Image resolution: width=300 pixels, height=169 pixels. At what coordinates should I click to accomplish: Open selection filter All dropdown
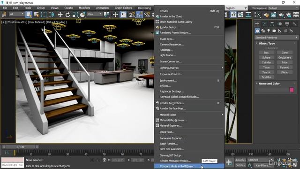[x=17, y=14]
